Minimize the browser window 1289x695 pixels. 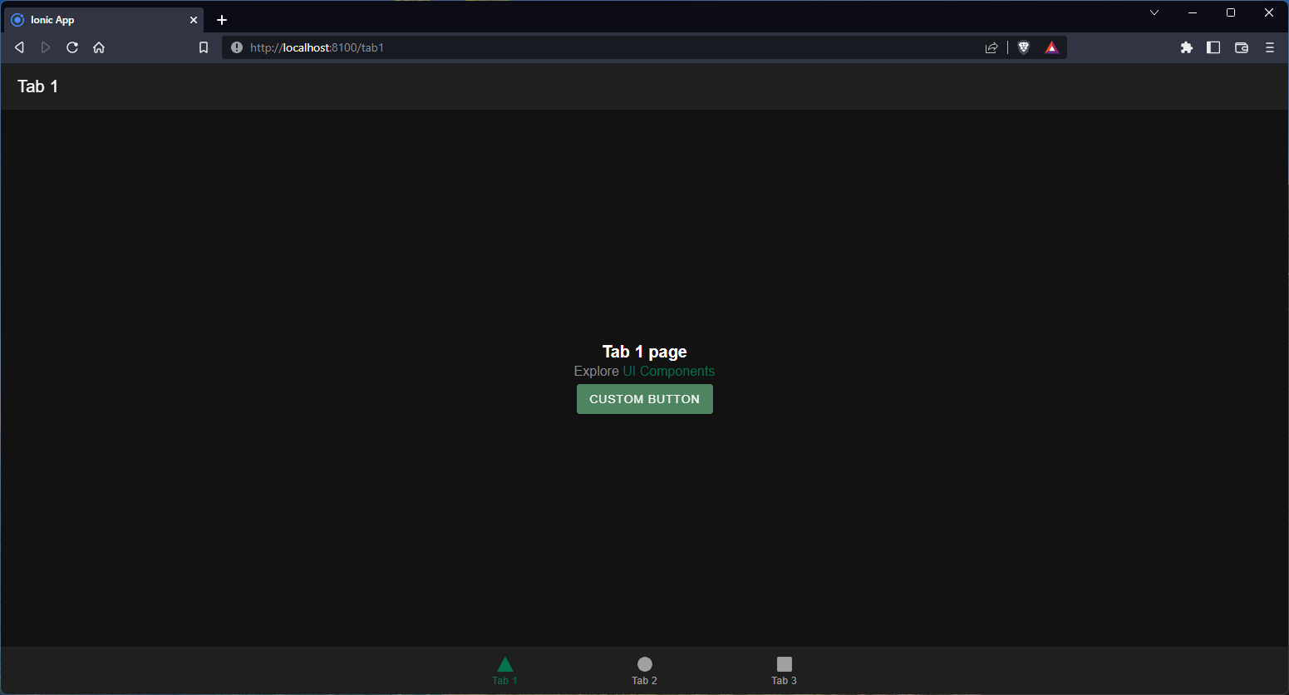coord(1193,12)
